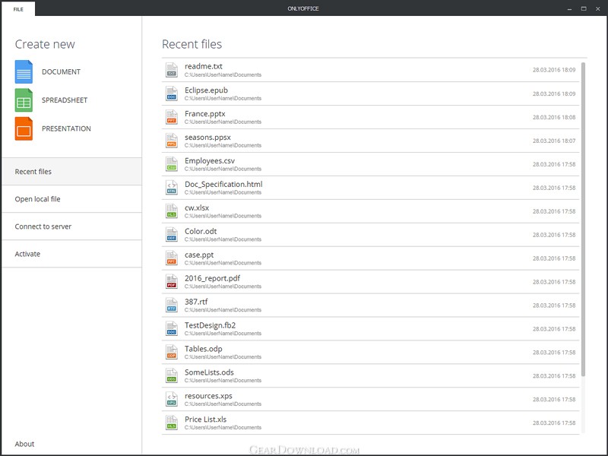Open the recent file Eclipse.epub
The width and height of the screenshot is (608, 456).
(x=371, y=93)
